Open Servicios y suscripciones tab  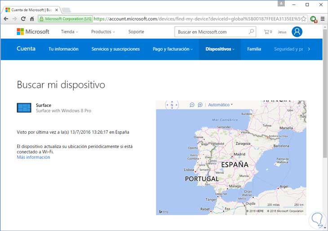click(x=115, y=49)
